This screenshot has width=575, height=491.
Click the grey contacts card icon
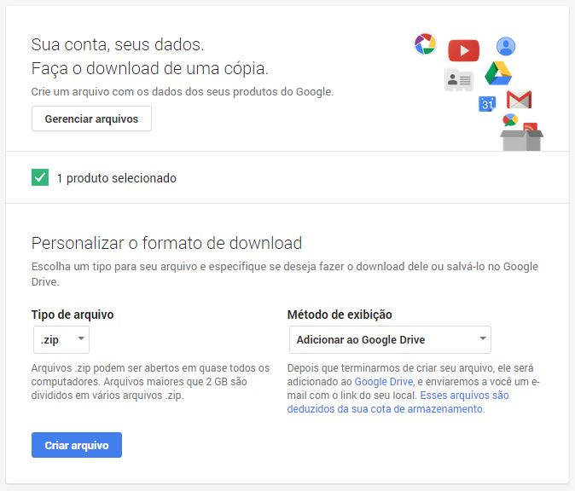pyautogui.click(x=458, y=80)
